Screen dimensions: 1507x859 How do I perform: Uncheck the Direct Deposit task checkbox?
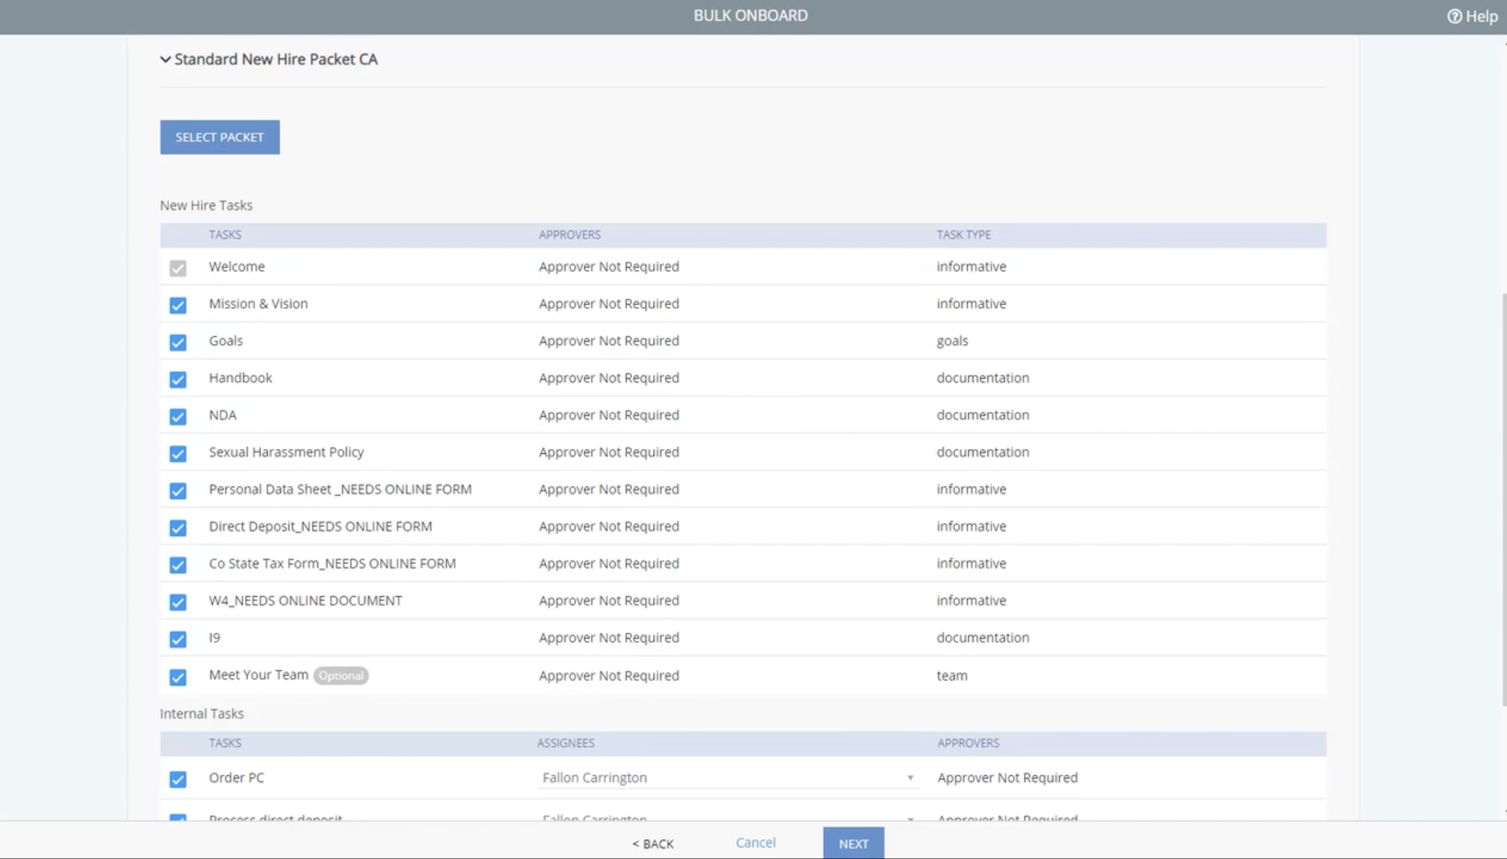pyautogui.click(x=177, y=527)
